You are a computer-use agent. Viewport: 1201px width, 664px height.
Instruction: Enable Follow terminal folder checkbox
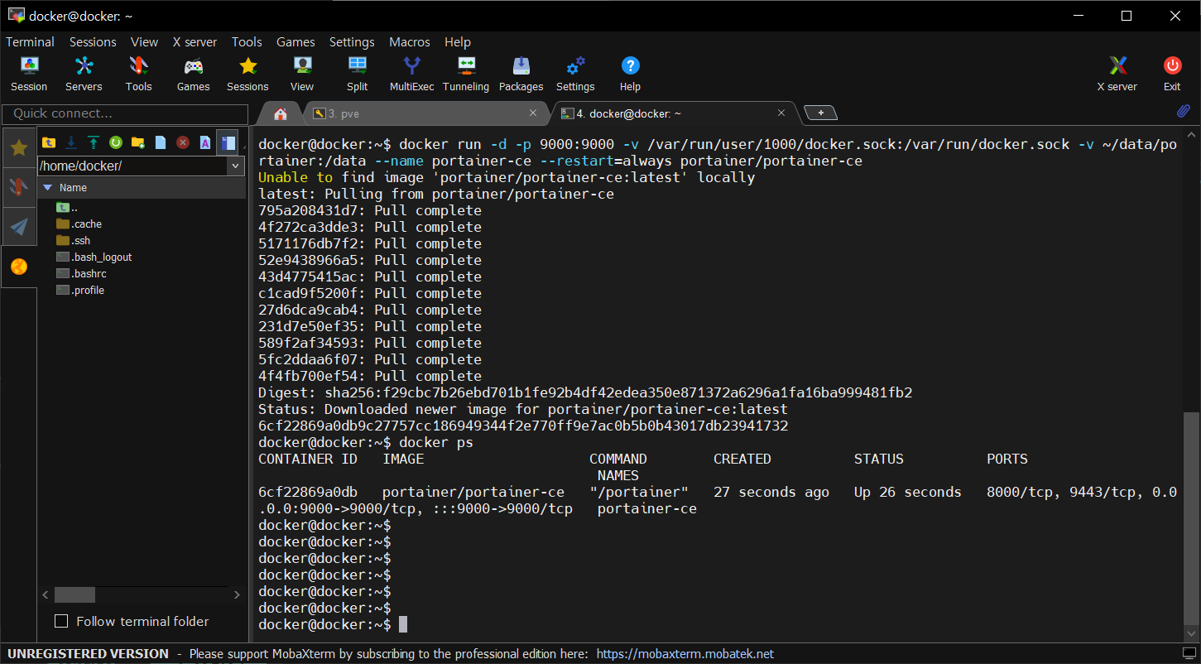pyautogui.click(x=61, y=621)
